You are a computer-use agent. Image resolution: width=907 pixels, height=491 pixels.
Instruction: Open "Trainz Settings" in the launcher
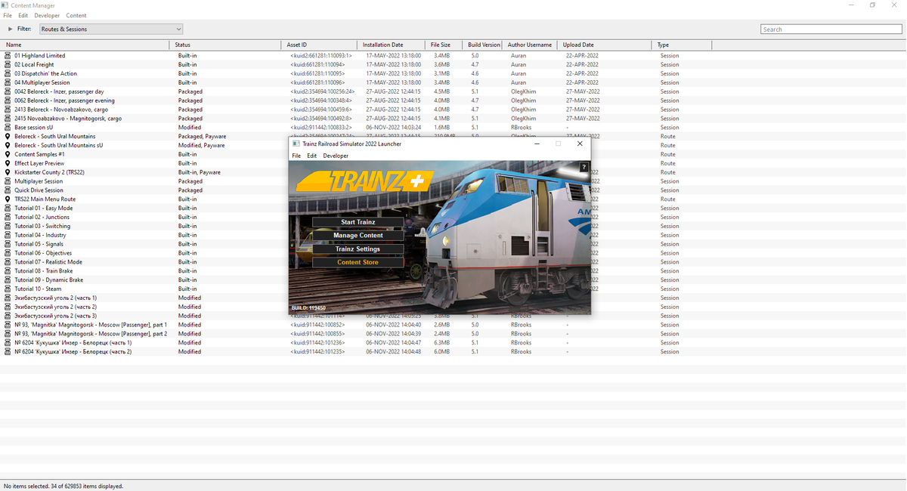[x=358, y=249]
